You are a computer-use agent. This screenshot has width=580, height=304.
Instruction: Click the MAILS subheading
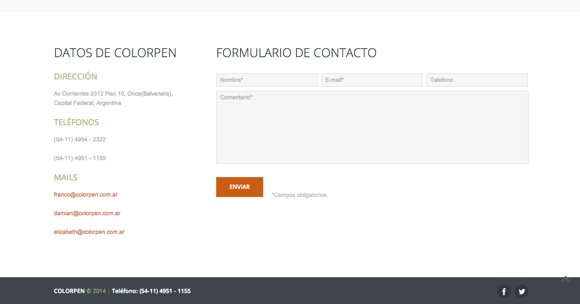click(66, 177)
